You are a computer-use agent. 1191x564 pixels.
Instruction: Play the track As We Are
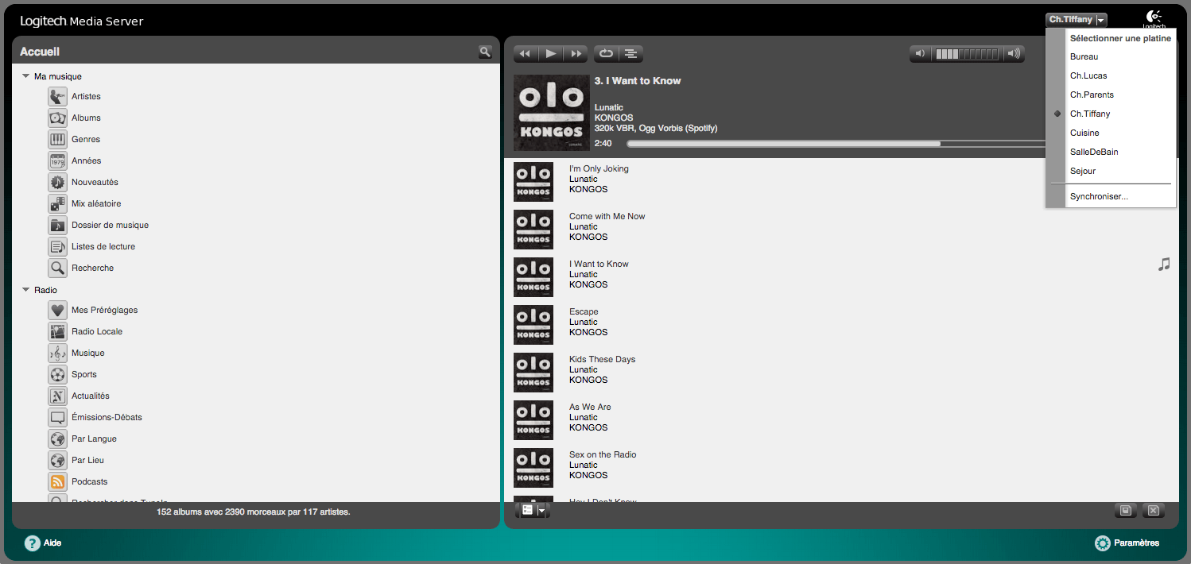click(x=590, y=407)
